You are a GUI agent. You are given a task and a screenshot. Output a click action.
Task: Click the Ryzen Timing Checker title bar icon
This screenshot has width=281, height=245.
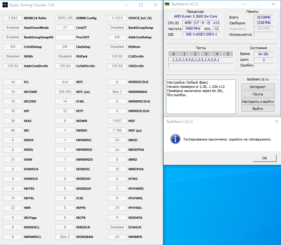[x=5, y=5]
